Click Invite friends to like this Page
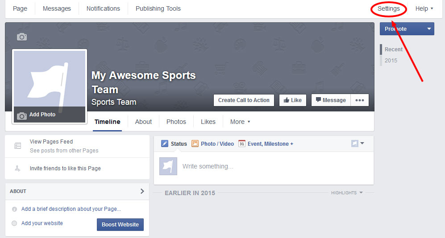This screenshot has width=445, height=238. [x=65, y=168]
